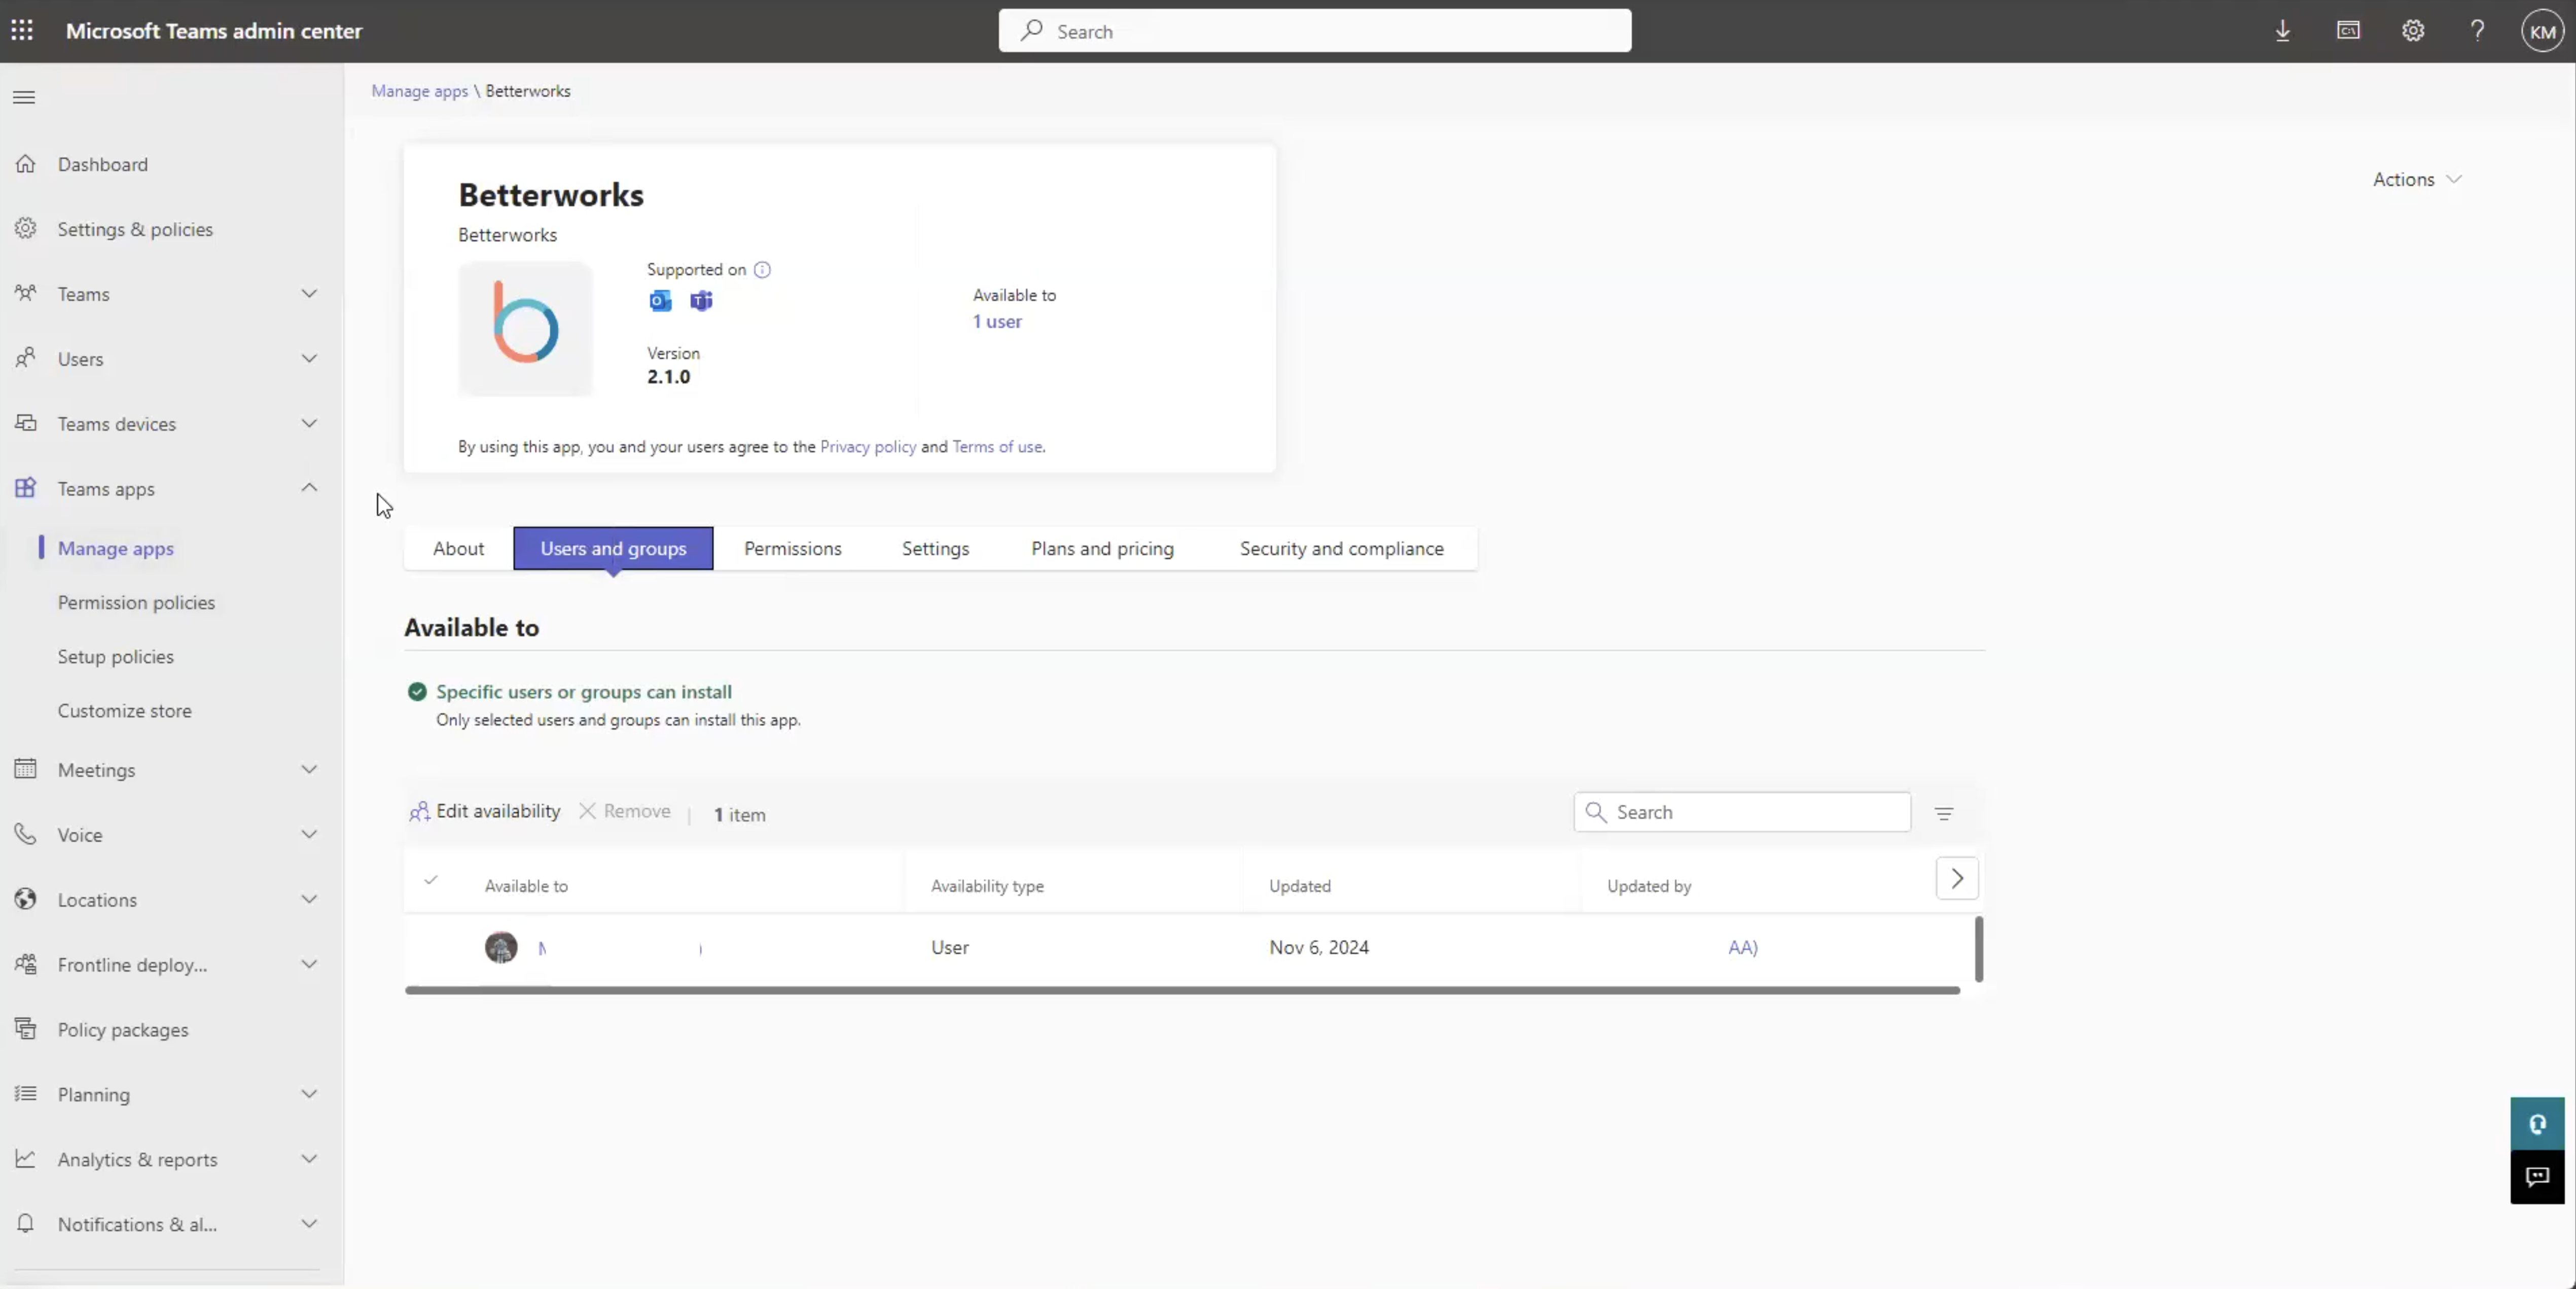Open Cloud Shell icon in header
2576x1289 pixels.
tap(2348, 31)
